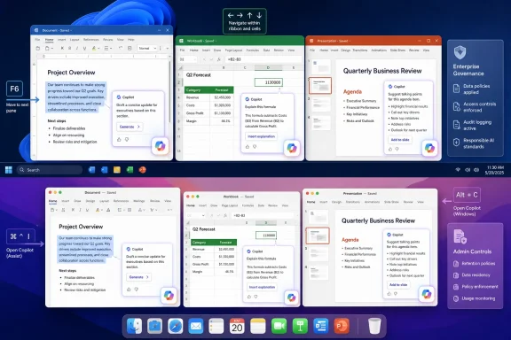Give thumbs down in Windows PowerPoint Copilot card
The image size is (511, 340).
coord(397,149)
